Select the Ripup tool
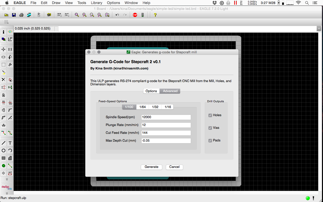 coord(10,133)
